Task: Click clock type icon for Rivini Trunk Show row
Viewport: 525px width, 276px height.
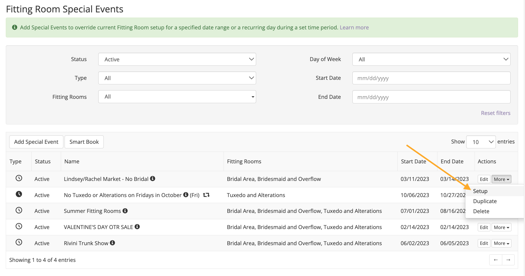Action: tap(19, 242)
